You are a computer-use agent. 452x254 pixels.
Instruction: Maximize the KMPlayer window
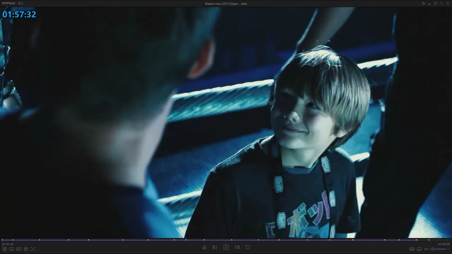click(436, 3)
